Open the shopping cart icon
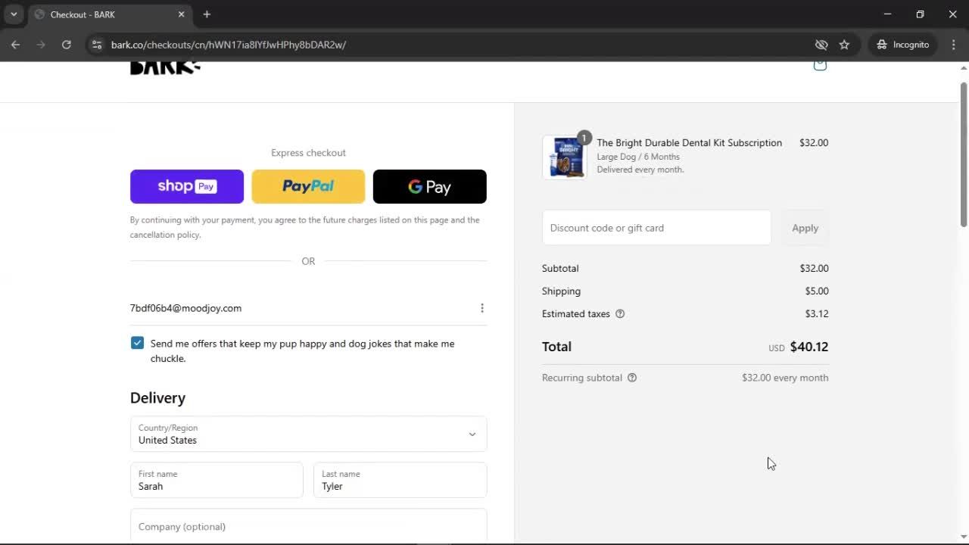This screenshot has width=969, height=545. click(x=820, y=66)
